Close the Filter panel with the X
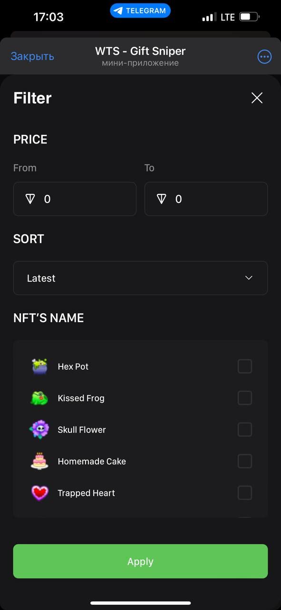 (x=257, y=98)
